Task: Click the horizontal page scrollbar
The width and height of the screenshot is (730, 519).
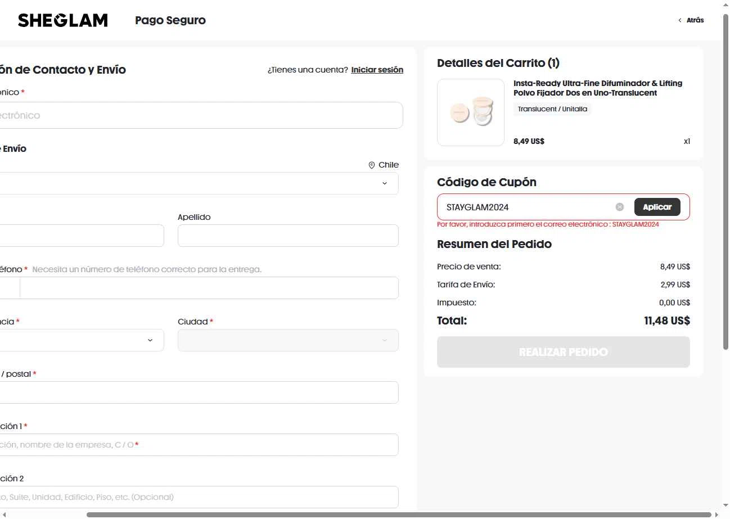Action: (x=399, y=515)
